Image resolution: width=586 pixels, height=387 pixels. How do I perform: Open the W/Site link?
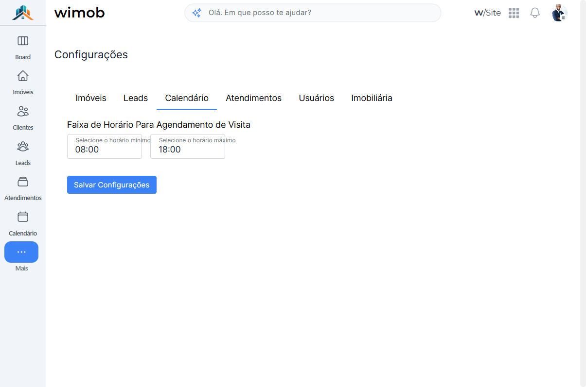487,13
